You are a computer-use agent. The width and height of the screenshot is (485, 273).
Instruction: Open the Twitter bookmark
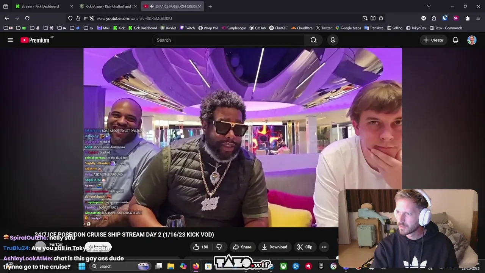tap(324, 28)
